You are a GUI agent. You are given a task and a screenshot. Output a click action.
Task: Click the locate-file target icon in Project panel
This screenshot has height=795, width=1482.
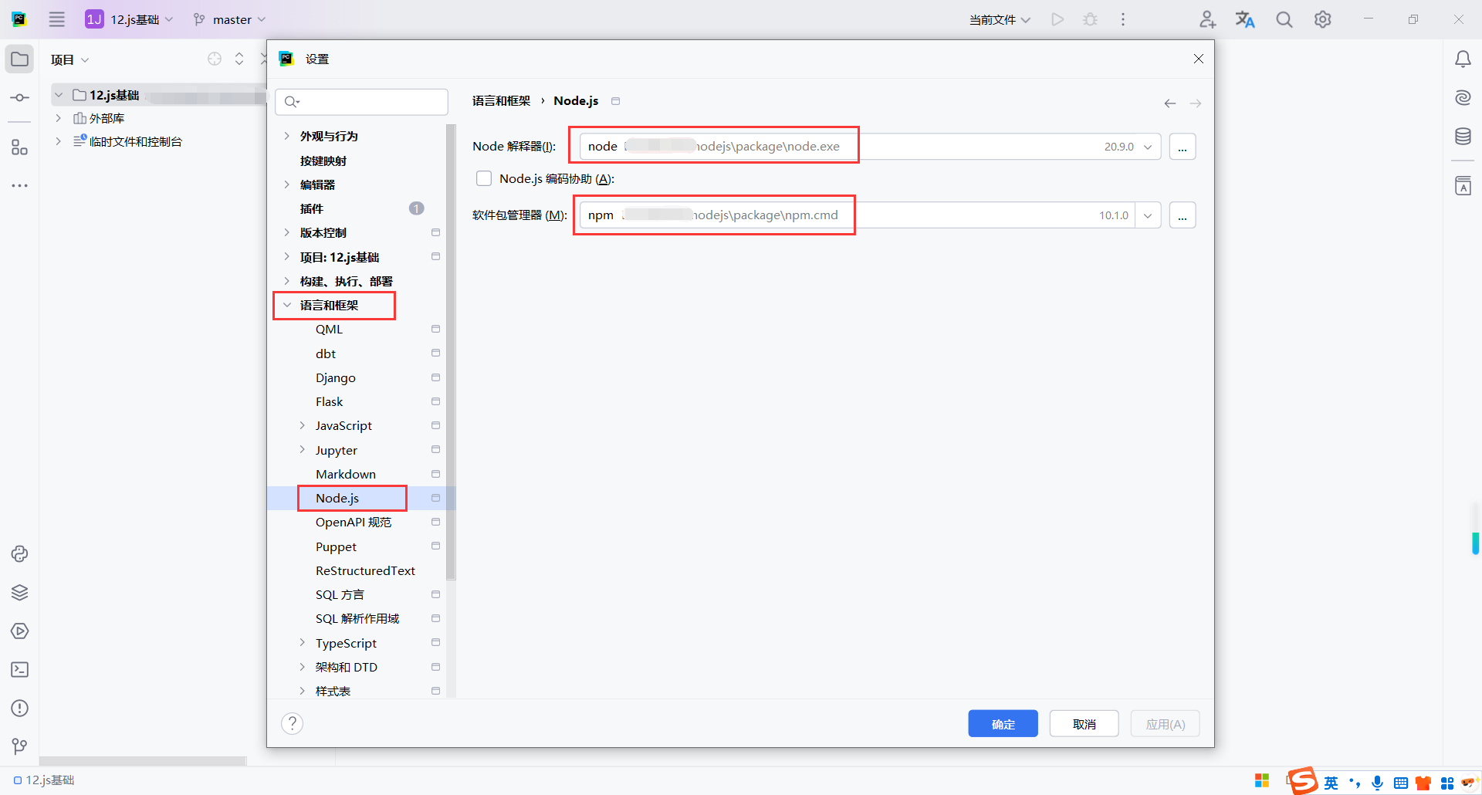pos(215,59)
